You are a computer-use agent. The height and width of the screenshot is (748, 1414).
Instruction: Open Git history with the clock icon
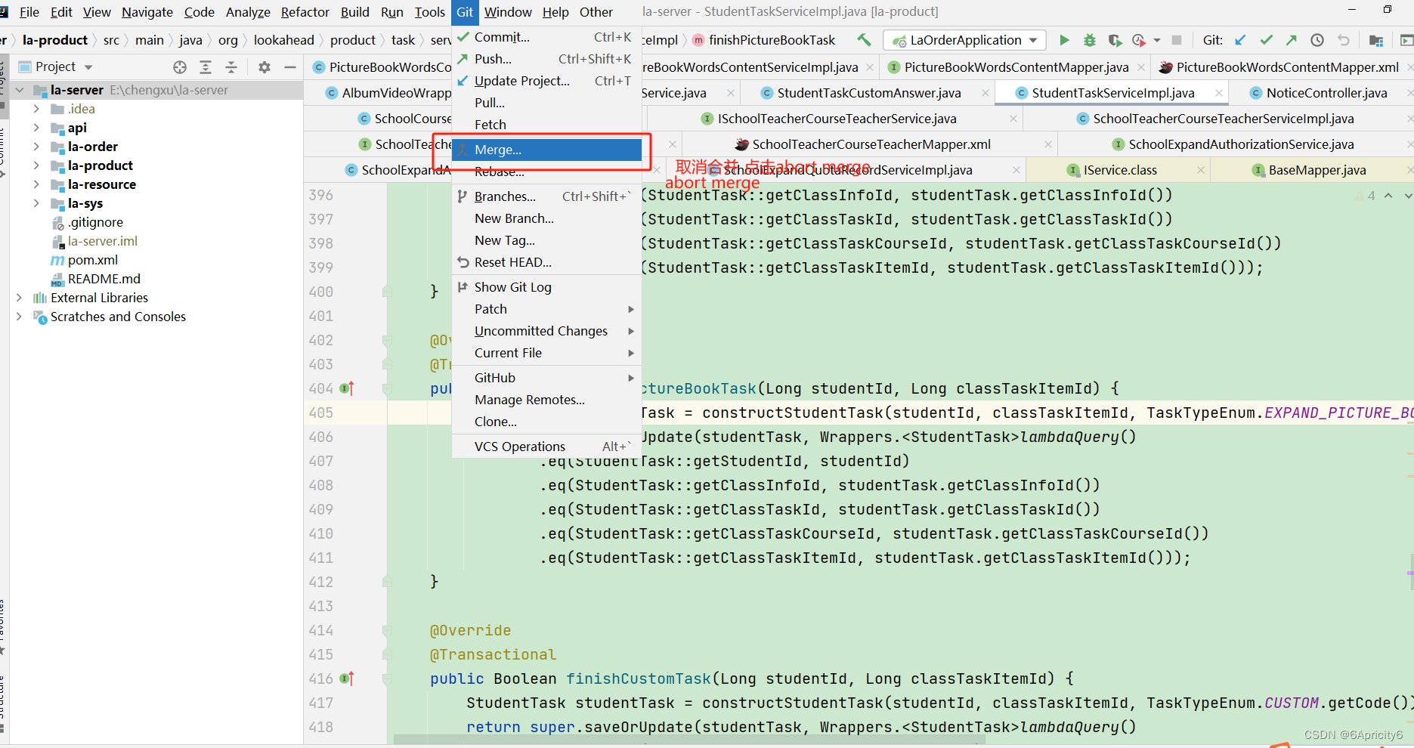pos(1317,40)
